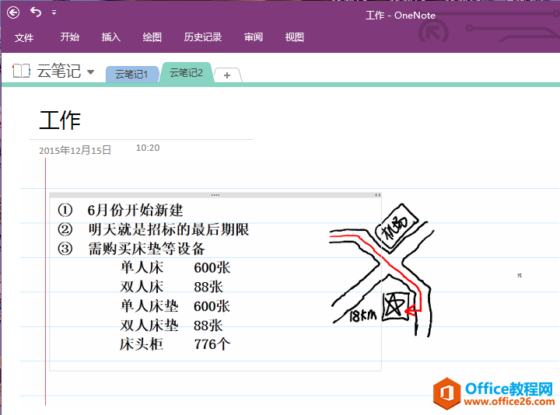
Task: Open the 文件 menu
Action: tap(24, 37)
